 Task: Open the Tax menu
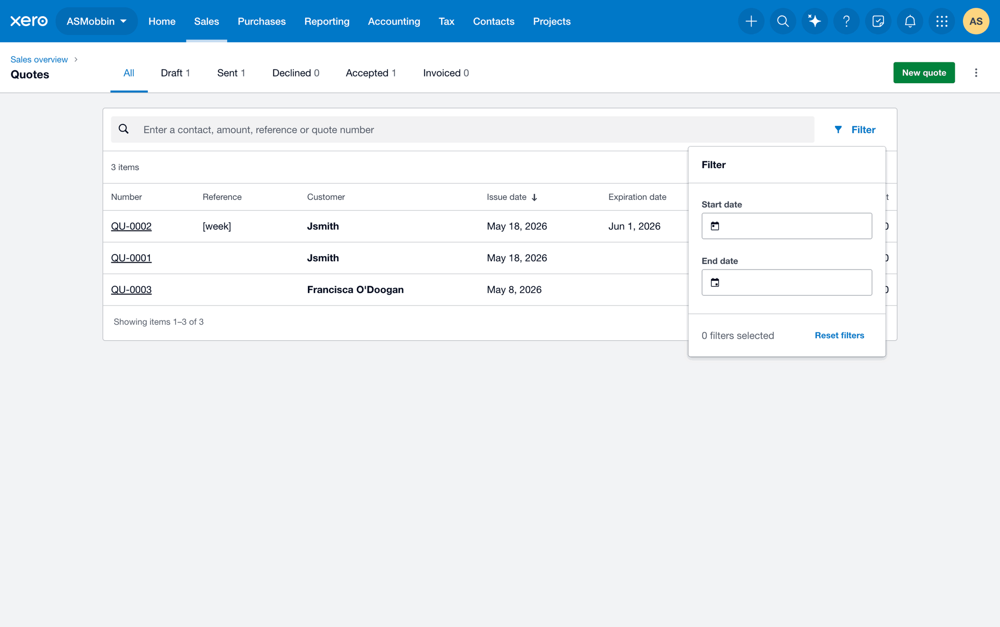tap(446, 21)
